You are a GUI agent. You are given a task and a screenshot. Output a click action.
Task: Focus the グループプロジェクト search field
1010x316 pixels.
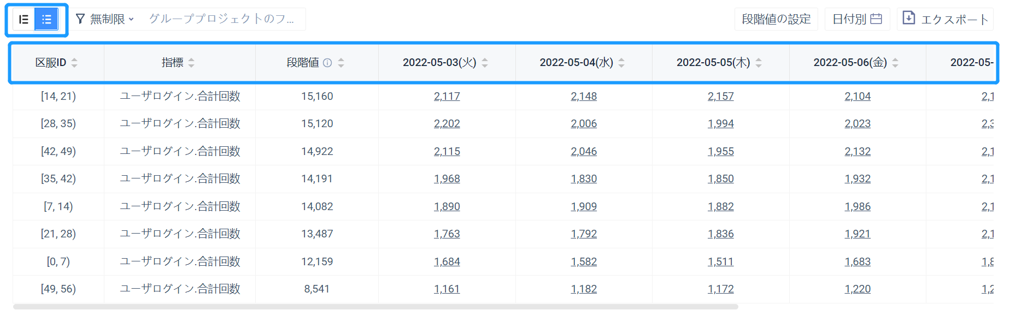tap(222, 19)
